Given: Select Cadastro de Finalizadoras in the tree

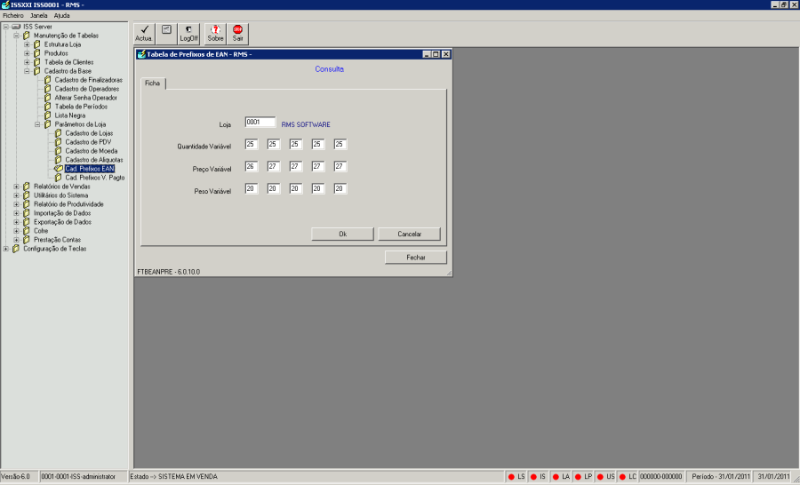Looking at the screenshot, I should (89, 80).
